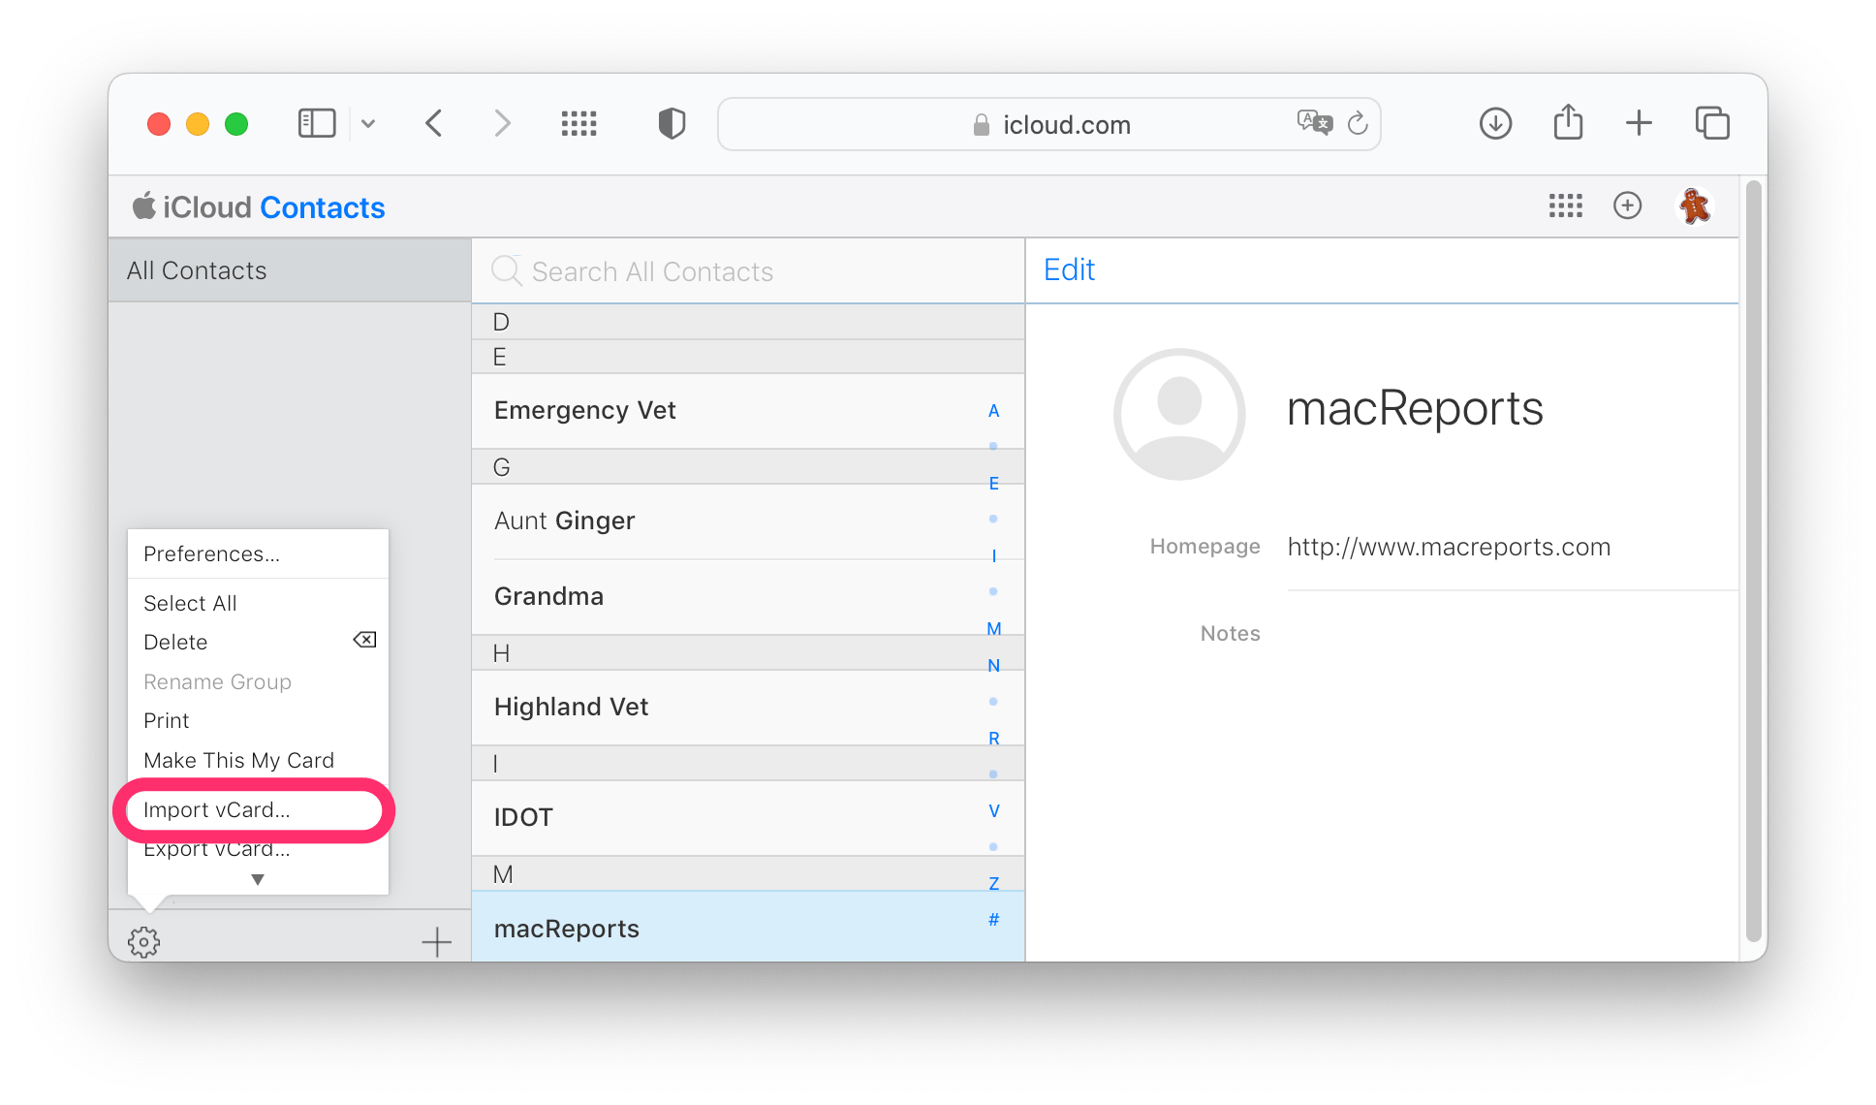Image resolution: width=1876 pixels, height=1105 pixels.
Task: Jump to index letter V
Action: point(993,811)
